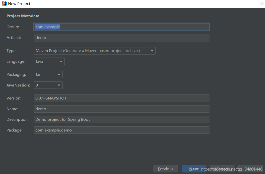
Task: Click the Name label
Action: pos(12,109)
